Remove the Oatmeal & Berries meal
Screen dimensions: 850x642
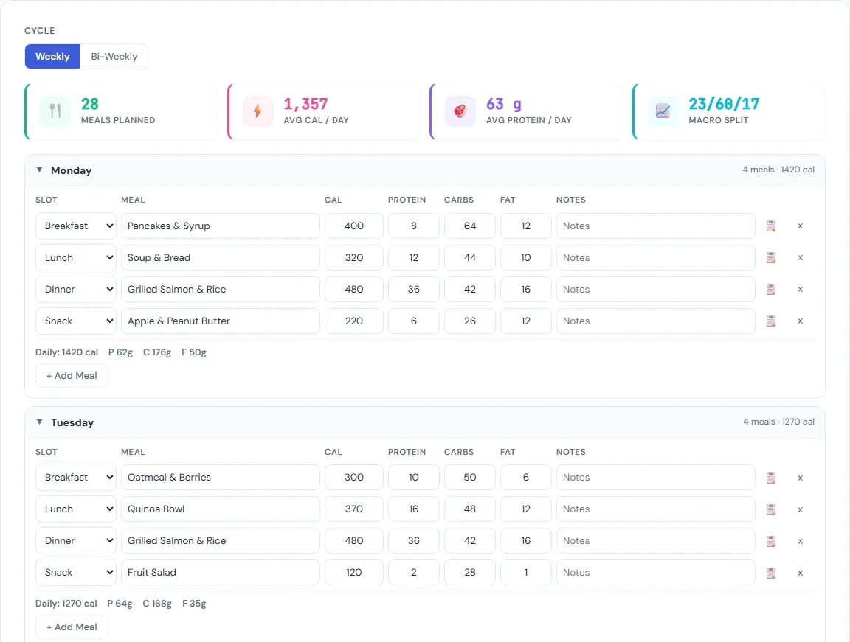800,478
